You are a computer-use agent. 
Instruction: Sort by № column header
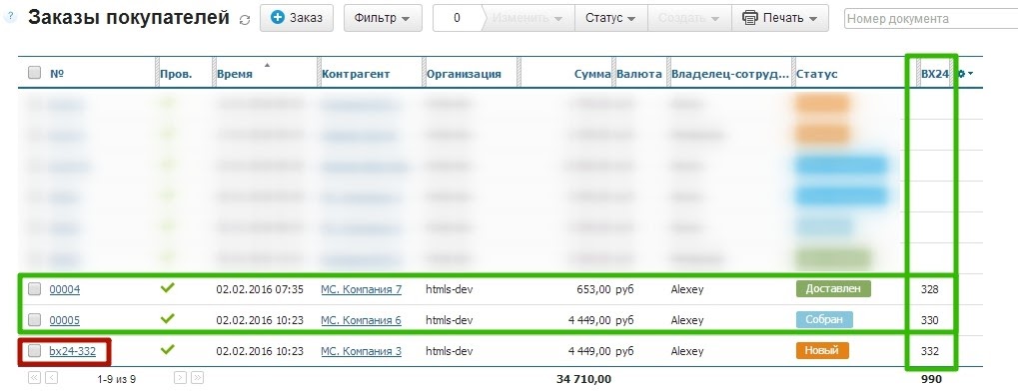pyautogui.click(x=57, y=74)
